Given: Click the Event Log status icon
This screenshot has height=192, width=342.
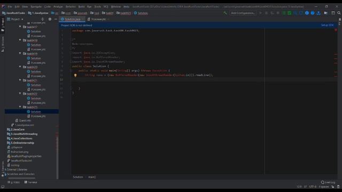Looking at the screenshot, I should click(323, 182).
